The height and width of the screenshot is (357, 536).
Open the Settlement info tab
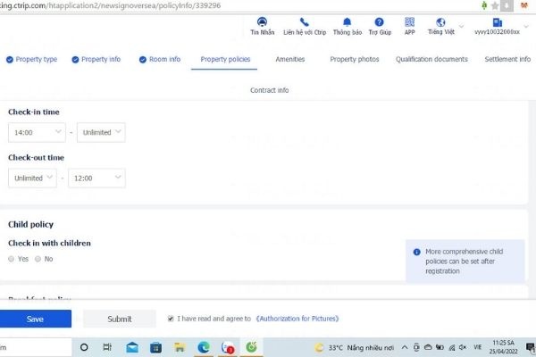click(x=507, y=60)
